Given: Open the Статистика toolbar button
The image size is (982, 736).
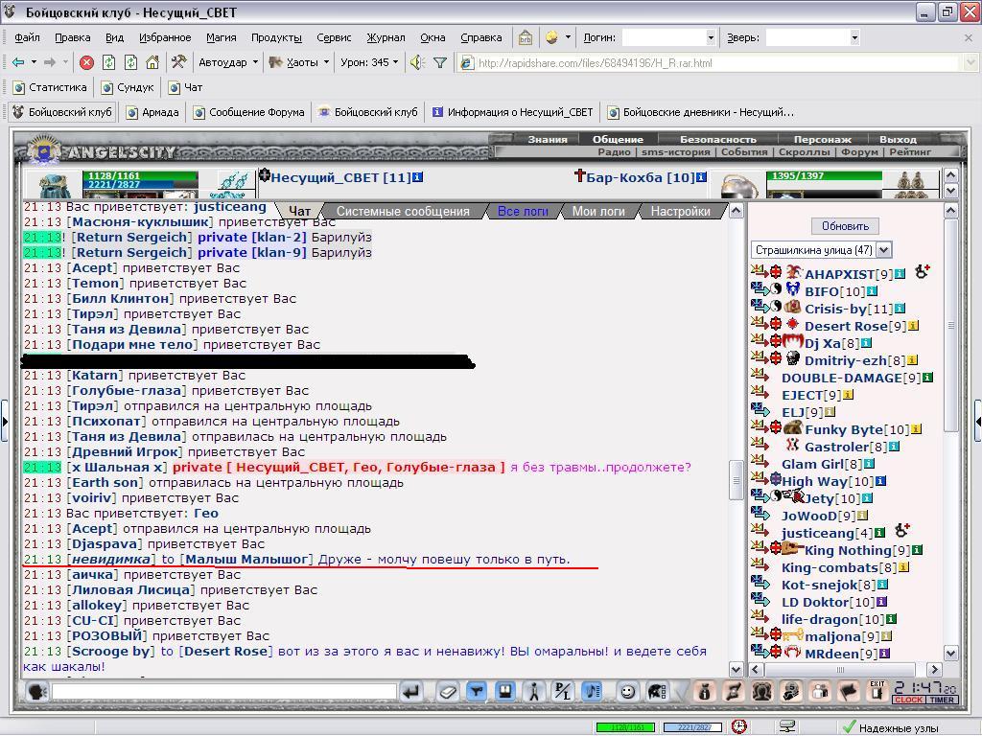Looking at the screenshot, I should 51,87.
